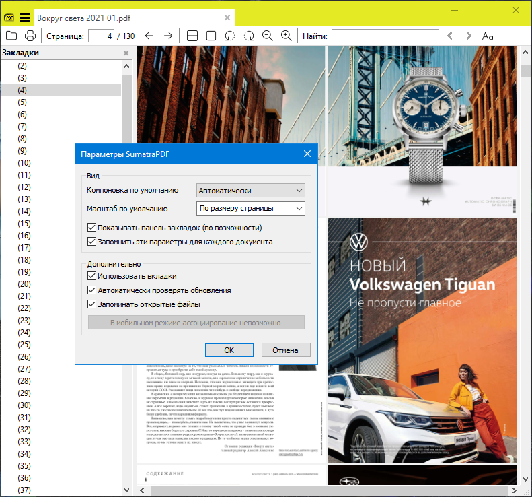Go to previous page with the left arrow
532x497 pixels.
149,36
